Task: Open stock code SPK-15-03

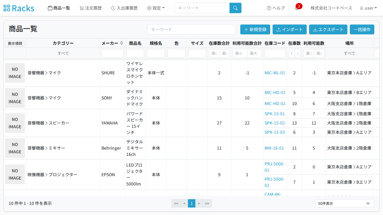Action: [x=275, y=132]
